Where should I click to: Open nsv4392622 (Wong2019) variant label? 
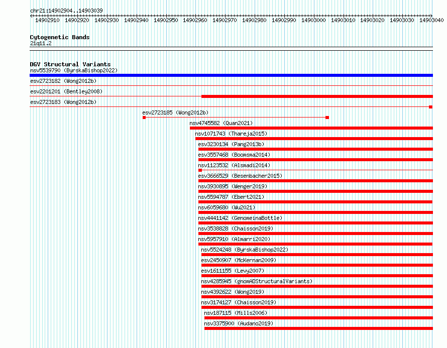coord(233,292)
